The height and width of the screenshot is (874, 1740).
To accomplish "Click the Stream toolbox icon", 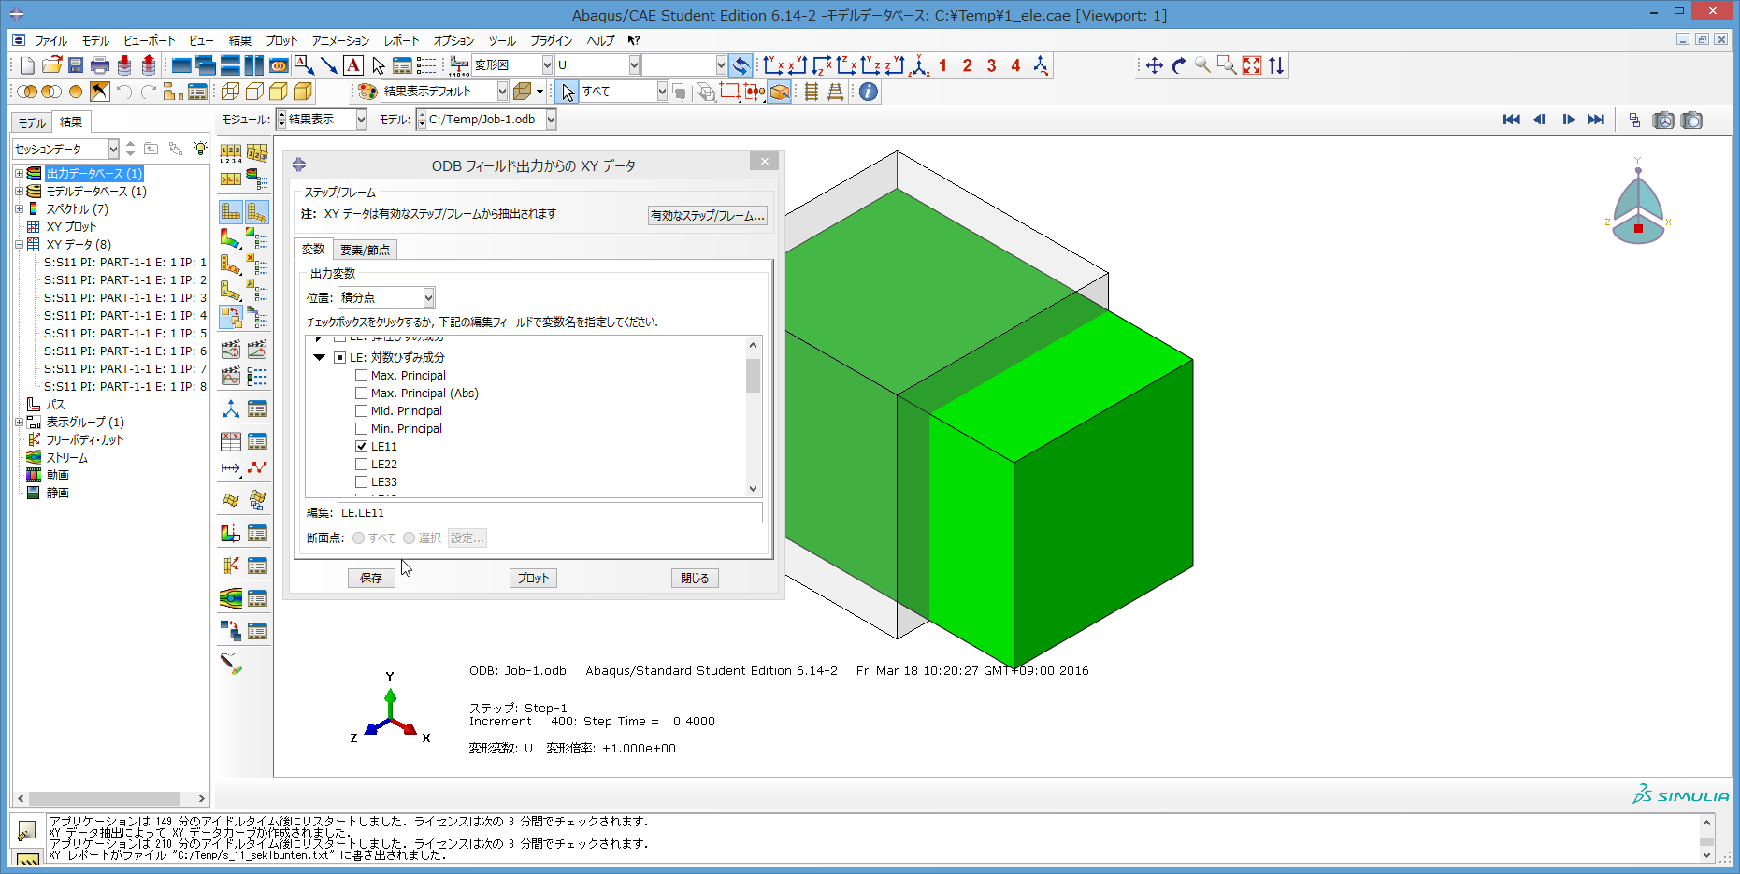I will [x=230, y=598].
